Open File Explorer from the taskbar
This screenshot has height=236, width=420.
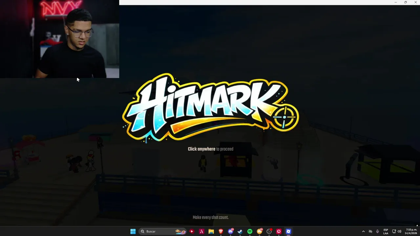point(211,231)
